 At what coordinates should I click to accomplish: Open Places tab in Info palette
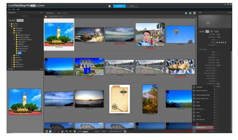(217, 31)
